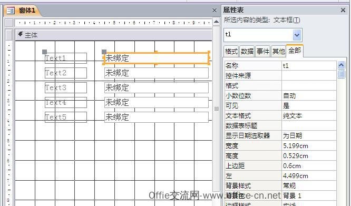Viewport: 351px width, 206px height.
Task: Click the form selector box at ruler corner
Action: (9, 23)
